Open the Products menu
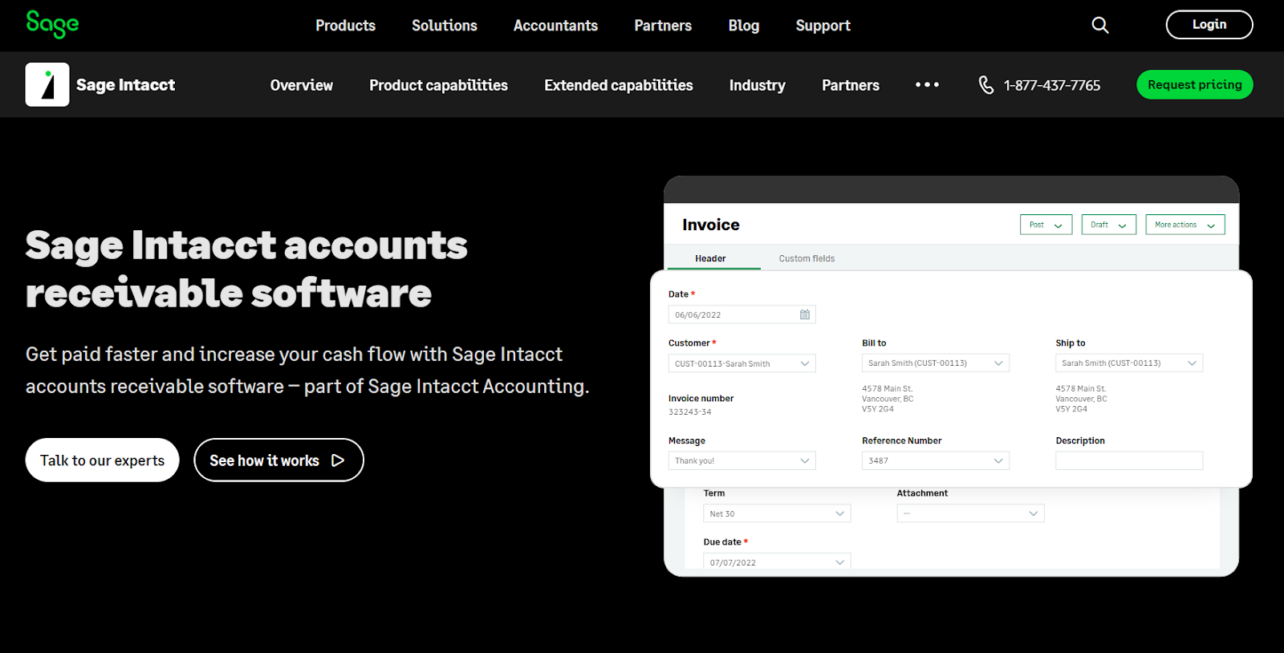Screen dimensions: 1284x653 (345, 25)
